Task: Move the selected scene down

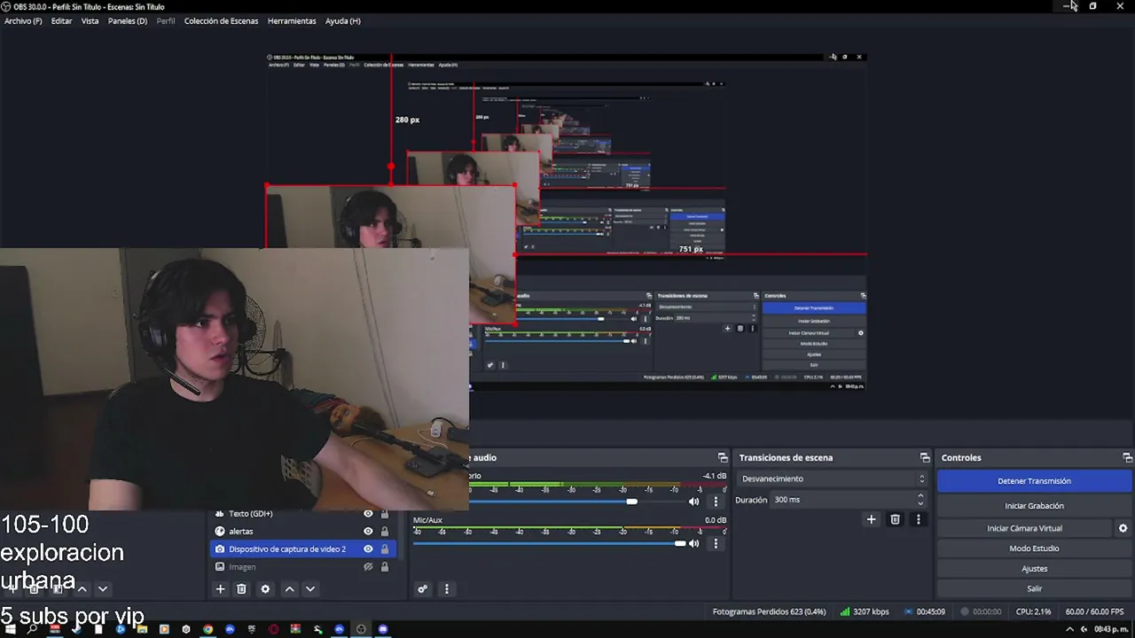Action: (103, 589)
